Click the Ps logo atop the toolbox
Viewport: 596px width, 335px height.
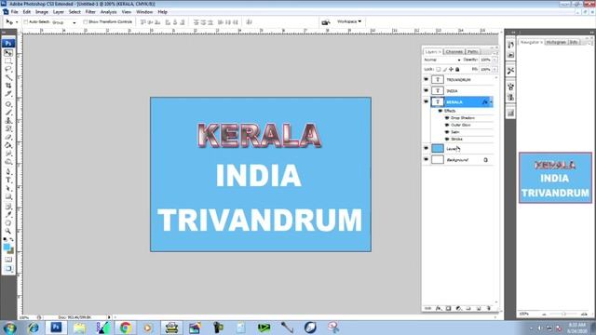coord(8,43)
